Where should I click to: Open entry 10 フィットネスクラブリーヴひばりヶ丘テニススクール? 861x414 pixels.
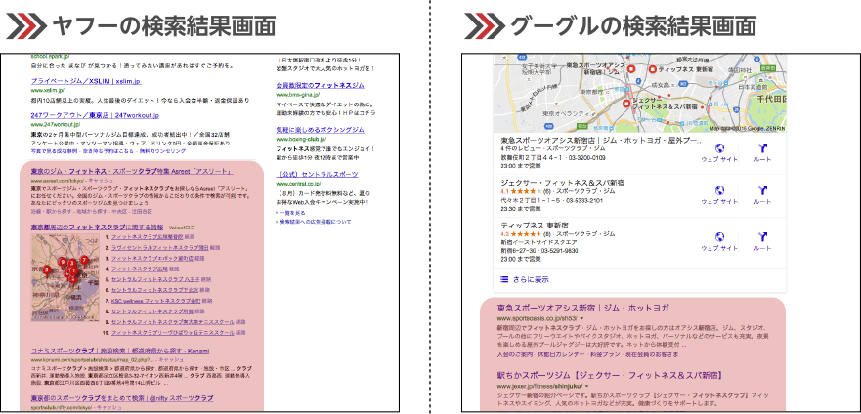tap(172, 332)
